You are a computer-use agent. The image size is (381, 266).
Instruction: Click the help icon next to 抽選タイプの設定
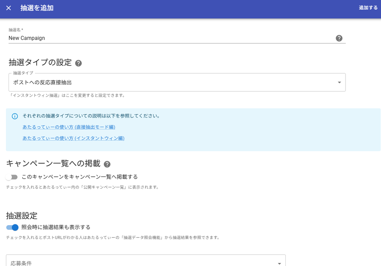(78, 64)
